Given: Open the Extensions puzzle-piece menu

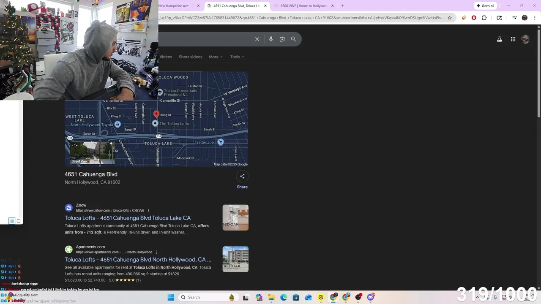Looking at the screenshot, I should pyautogui.click(x=484, y=18).
